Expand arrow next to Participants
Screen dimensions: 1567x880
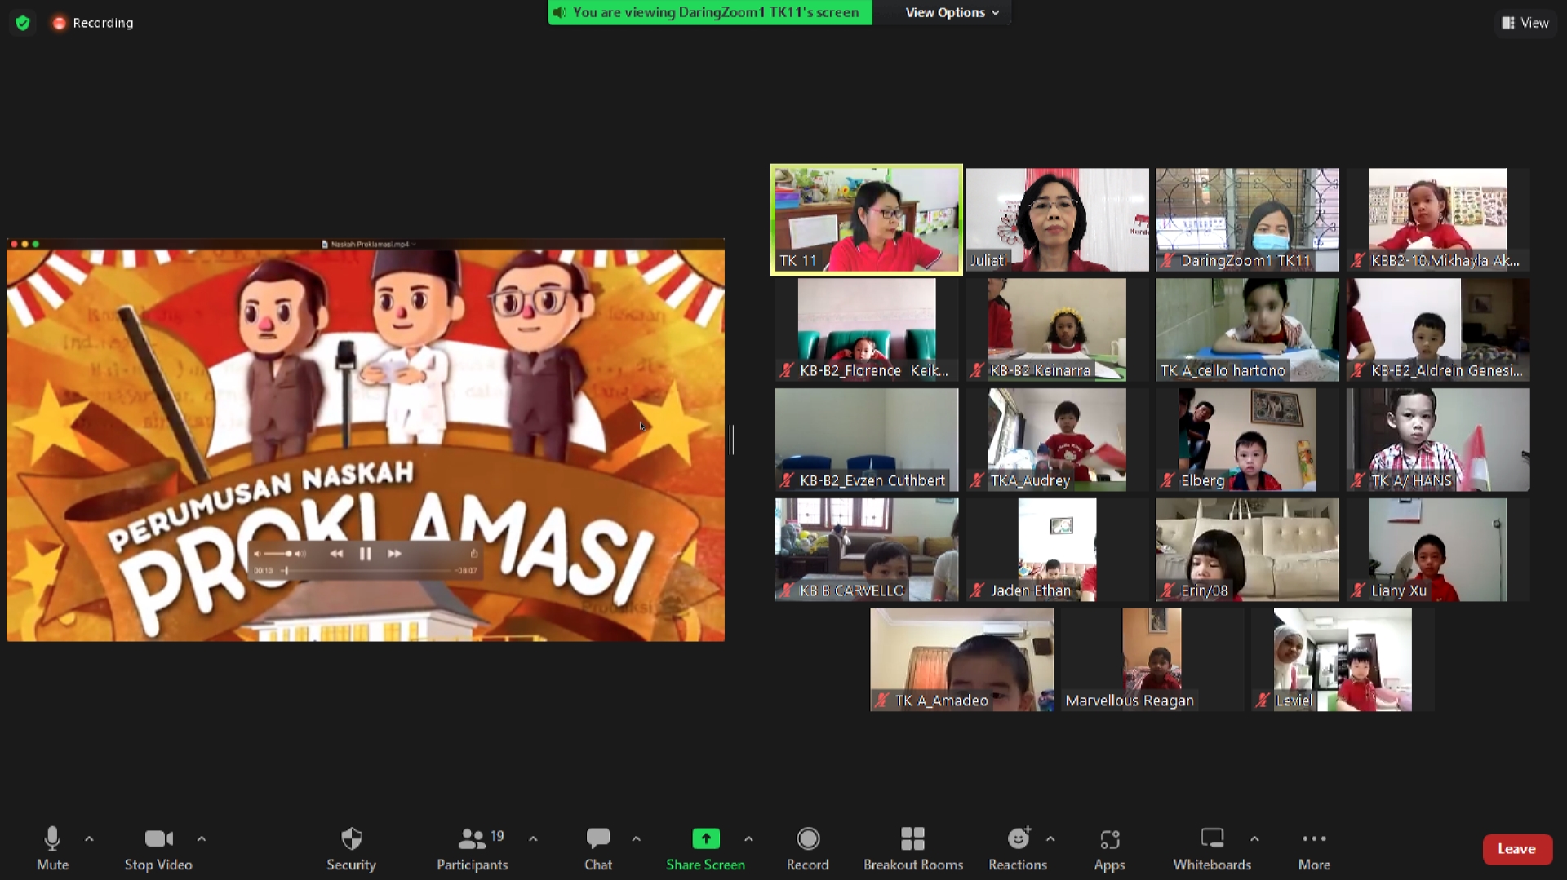(x=533, y=838)
